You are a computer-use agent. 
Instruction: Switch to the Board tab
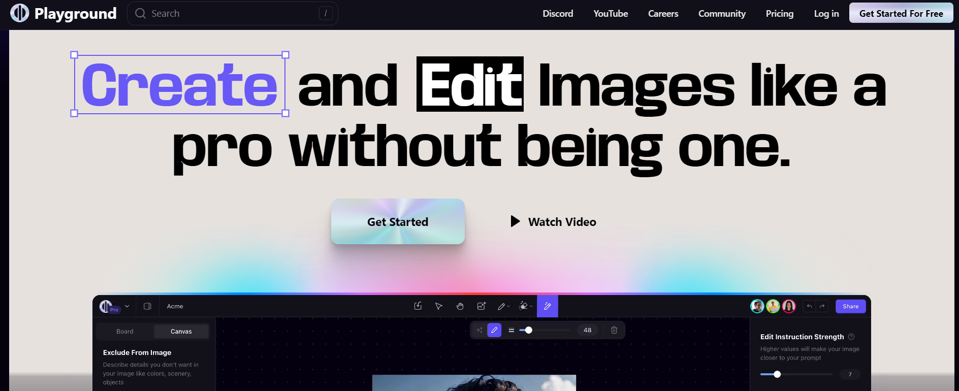click(x=125, y=332)
